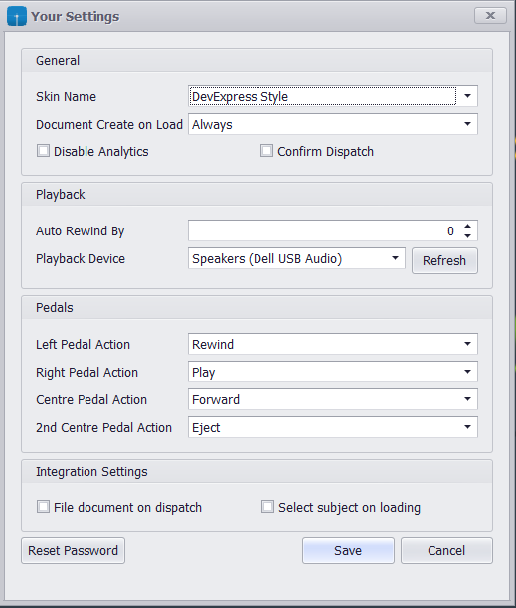This screenshot has height=608, width=516.
Task: Click the blue app icon in title bar
Action: [x=17, y=16]
